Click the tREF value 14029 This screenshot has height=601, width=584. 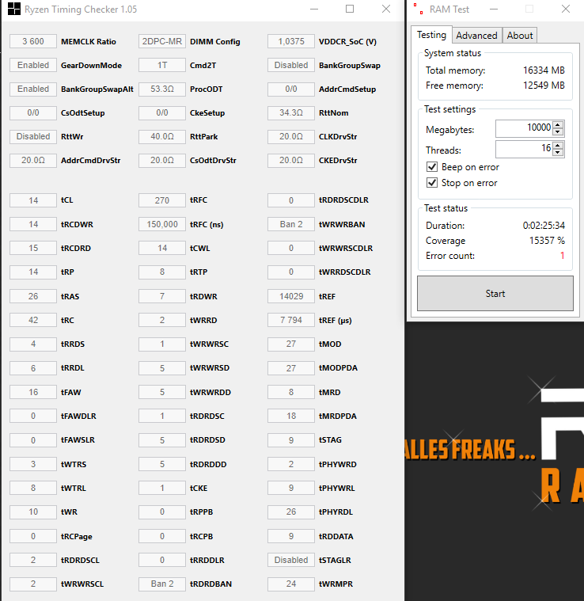coord(291,296)
